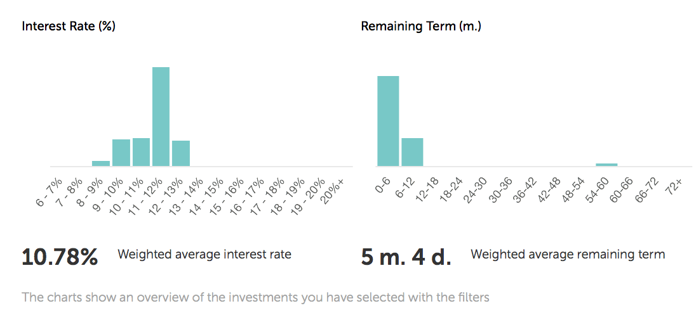The image size is (696, 332).
Task: Click the Interest Rate (%) chart title
Action: point(69,27)
